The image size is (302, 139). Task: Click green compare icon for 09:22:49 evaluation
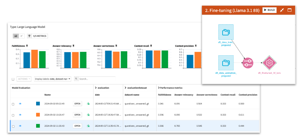88,104
